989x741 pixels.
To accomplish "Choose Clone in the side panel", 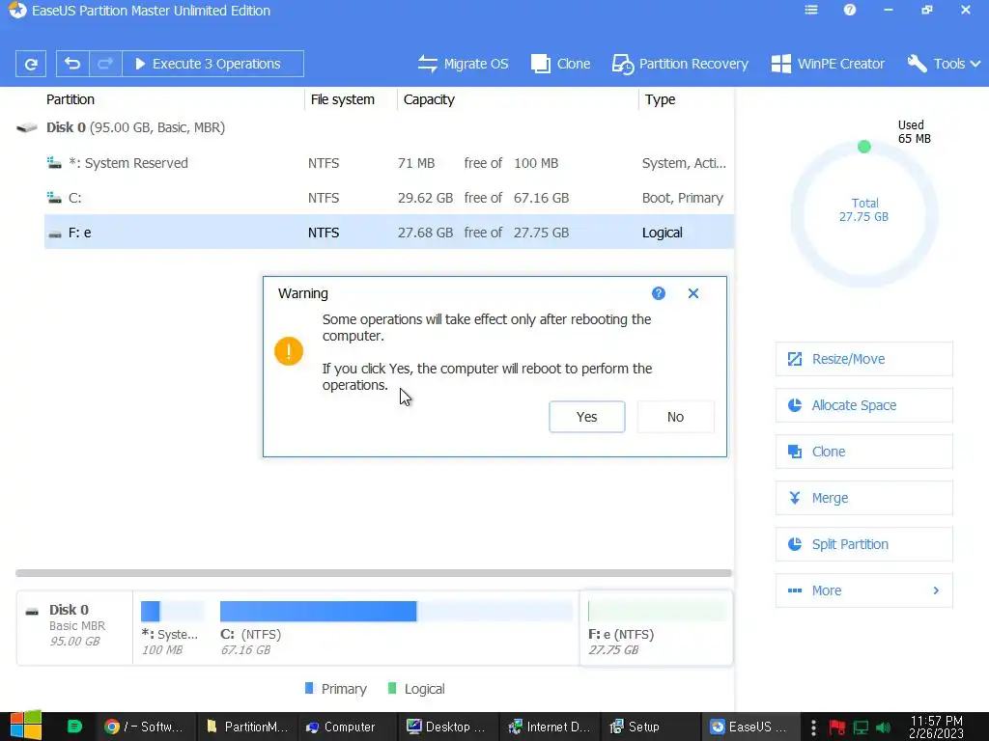I will (x=864, y=452).
